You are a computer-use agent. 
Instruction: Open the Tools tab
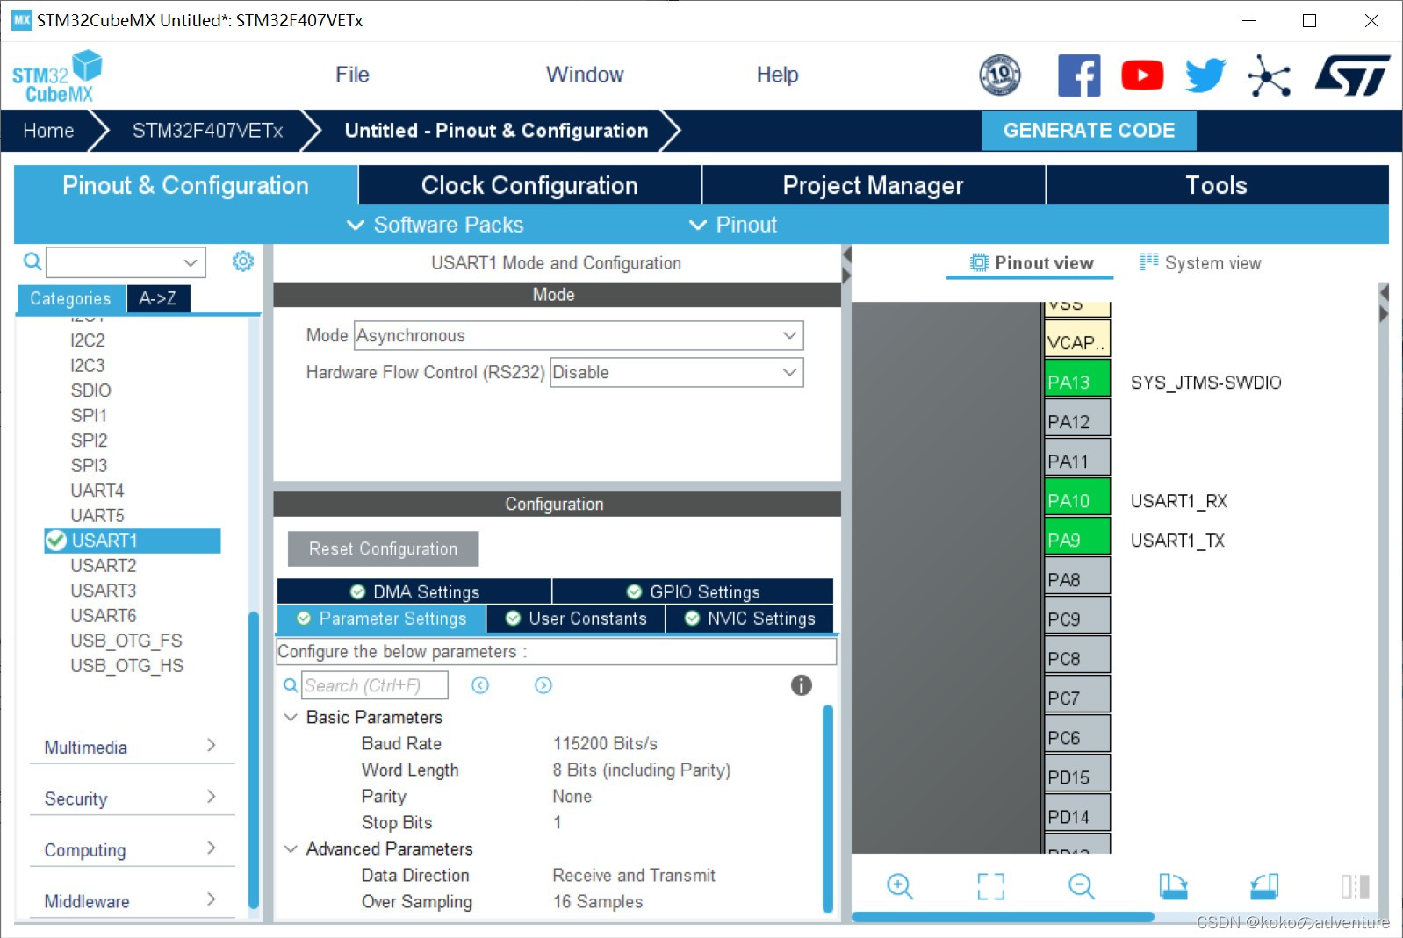click(x=1217, y=185)
